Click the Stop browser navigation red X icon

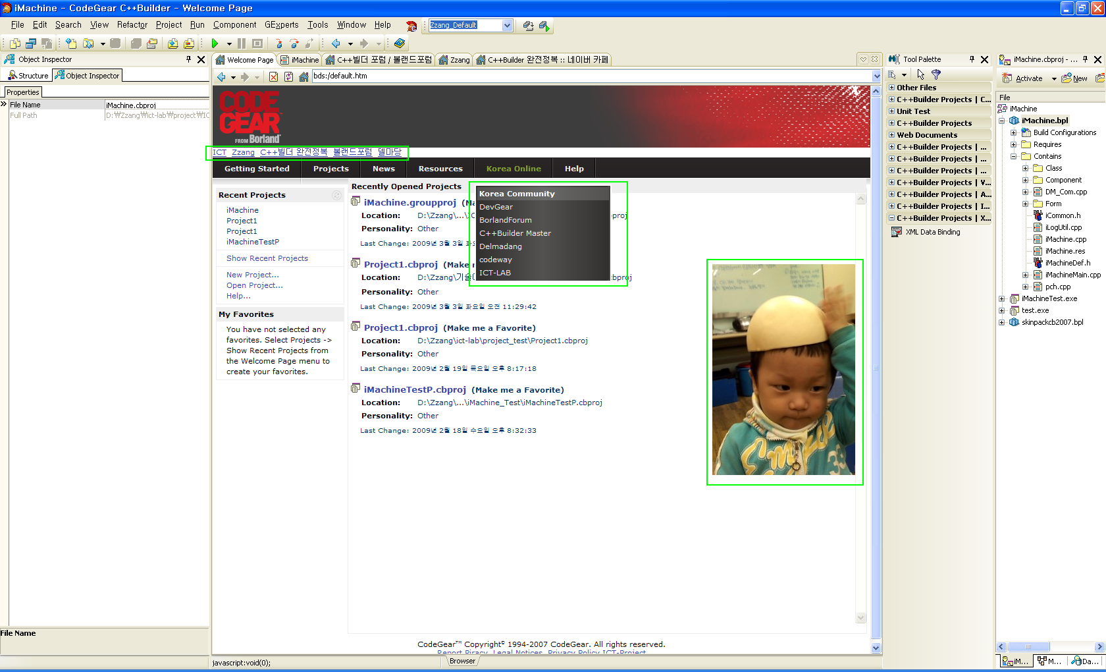(x=273, y=76)
